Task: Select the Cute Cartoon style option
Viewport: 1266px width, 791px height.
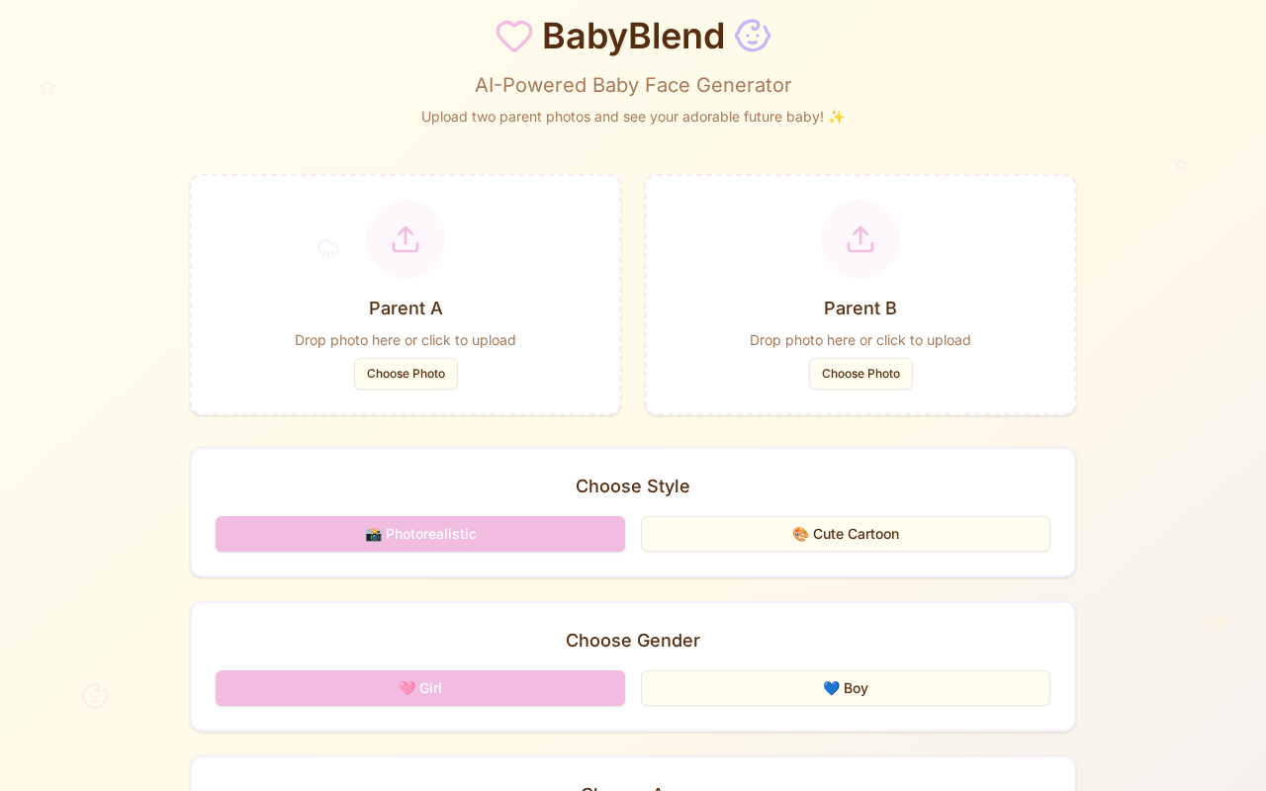Action: click(x=846, y=534)
